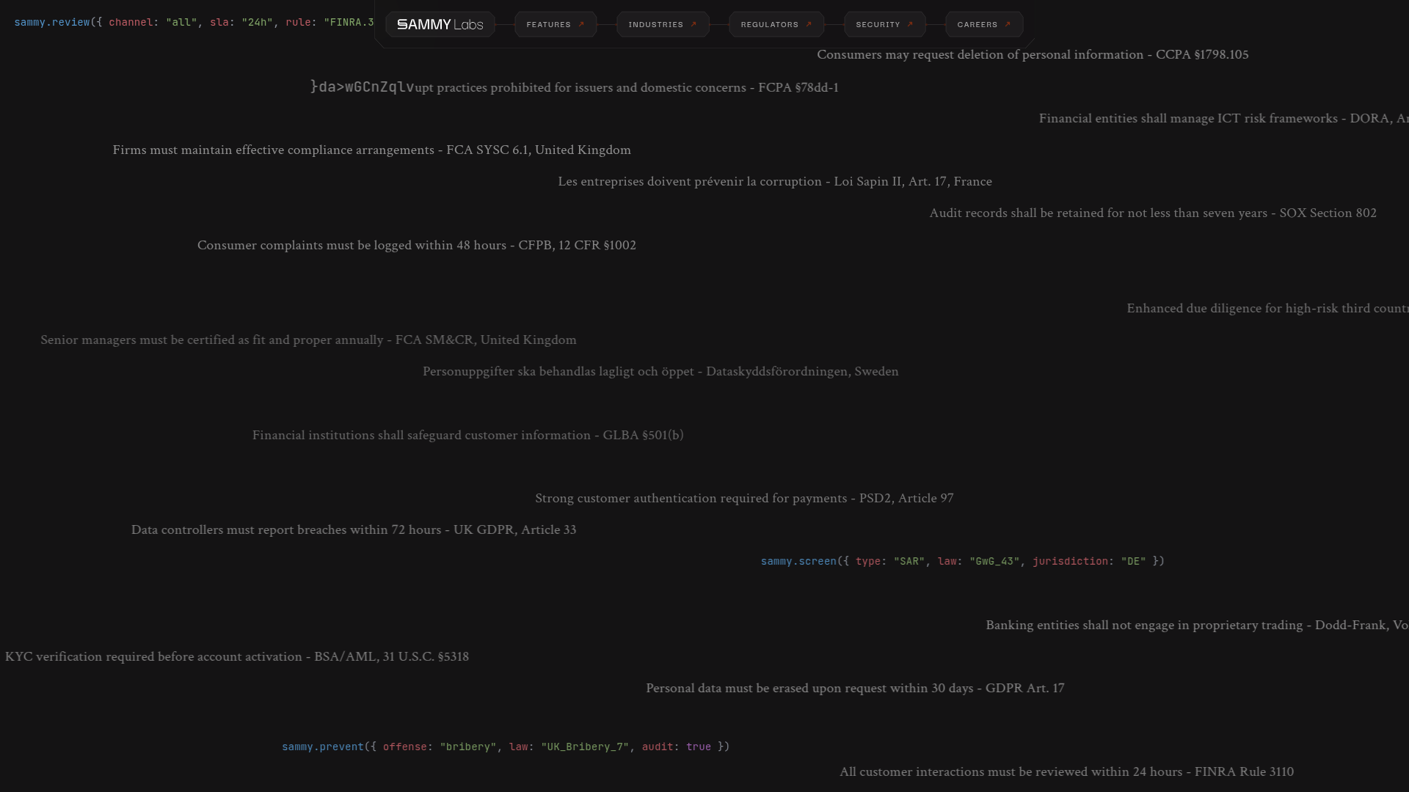Click the FINRA Rule 3110 review text
The width and height of the screenshot is (1409, 792).
point(1066,772)
